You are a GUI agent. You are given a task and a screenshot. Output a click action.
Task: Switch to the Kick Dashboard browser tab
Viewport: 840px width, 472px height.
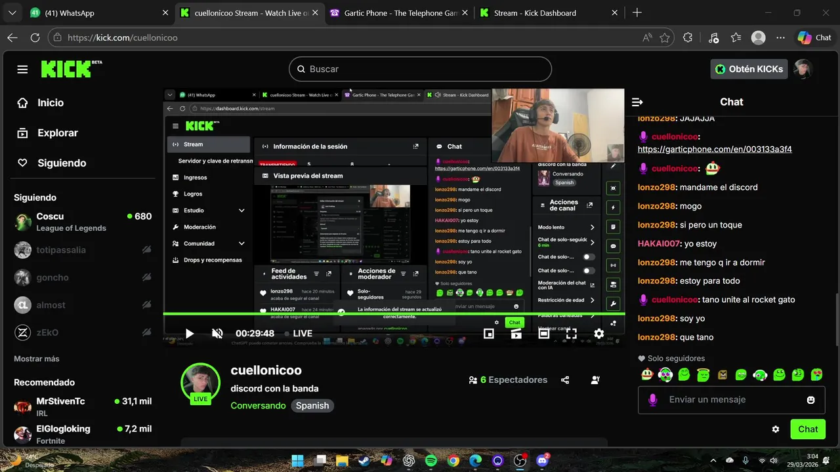(550, 12)
